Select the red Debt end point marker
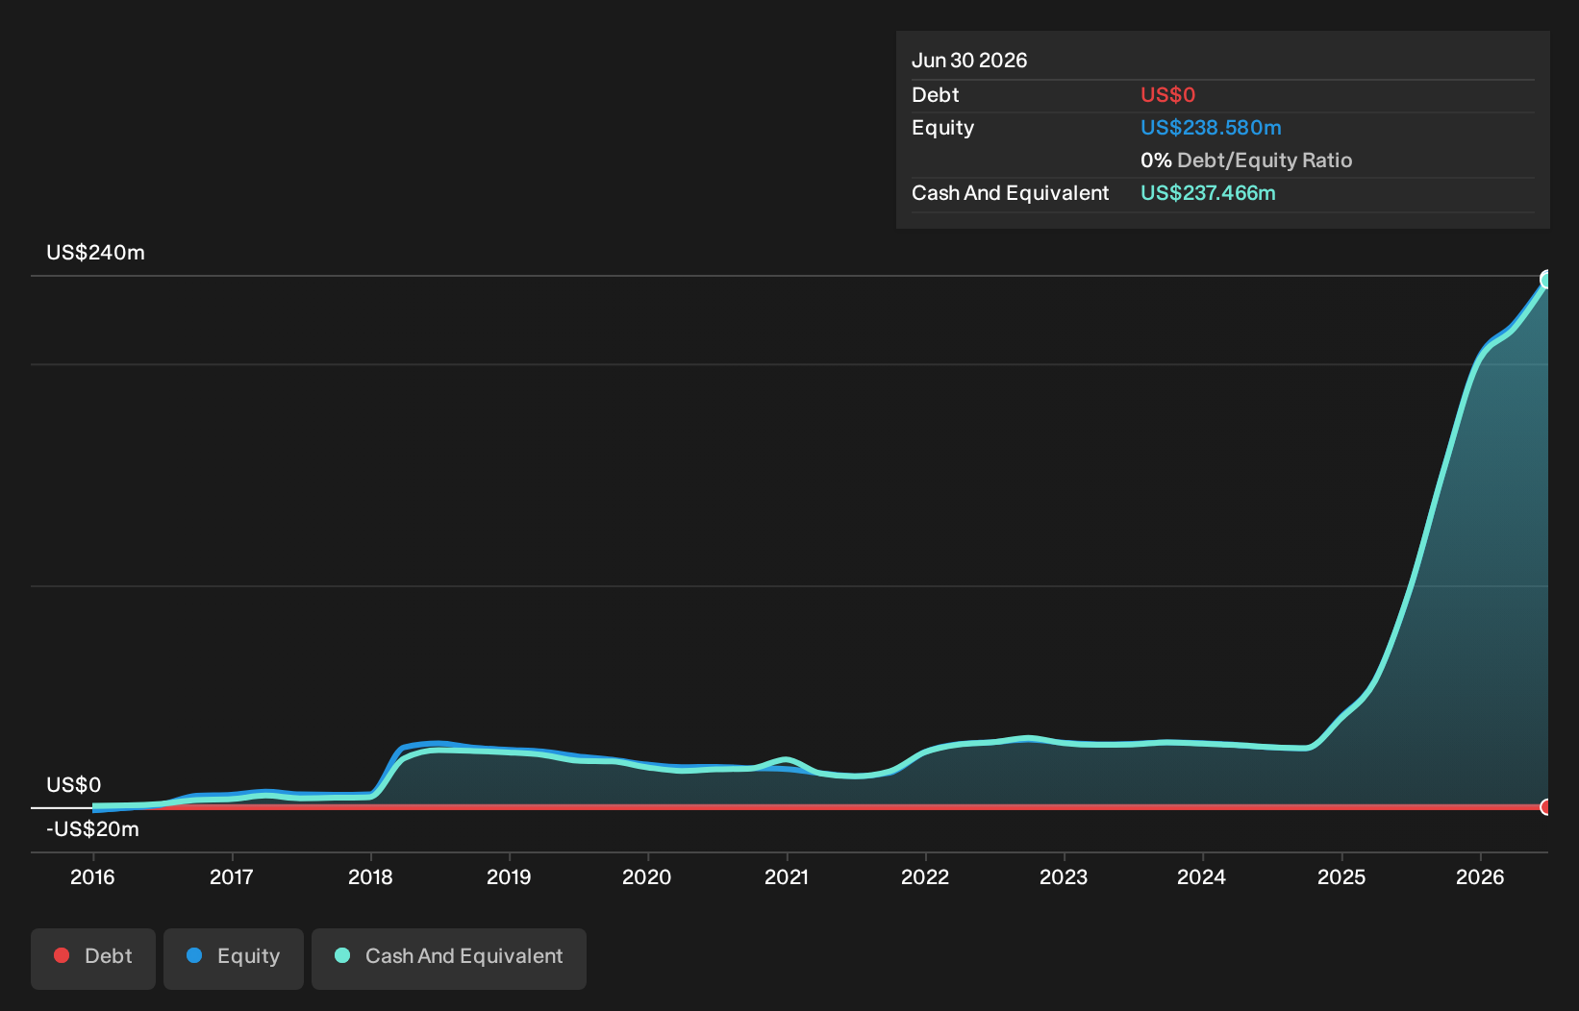 pos(1546,807)
